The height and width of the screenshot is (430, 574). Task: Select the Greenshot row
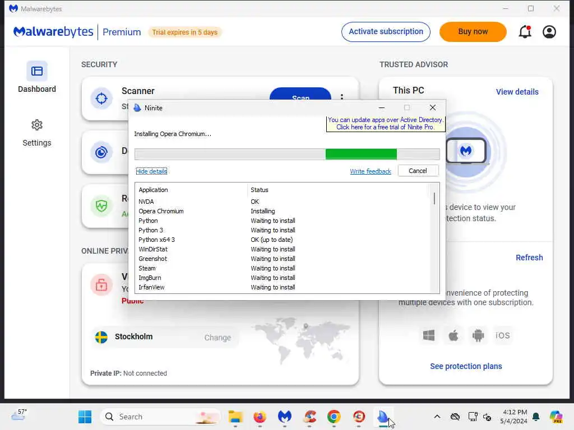(x=282, y=259)
